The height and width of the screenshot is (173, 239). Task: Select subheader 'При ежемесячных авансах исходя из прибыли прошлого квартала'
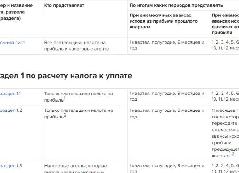pyautogui.click(x=164, y=21)
